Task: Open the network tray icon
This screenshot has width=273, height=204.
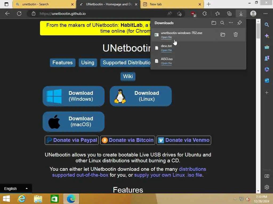Action: click(x=241, y=199)
